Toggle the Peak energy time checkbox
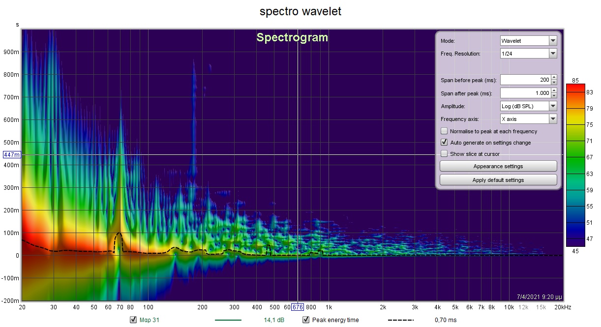The height and width of the screenshot is (327, 601). click(x=305, y=320)
